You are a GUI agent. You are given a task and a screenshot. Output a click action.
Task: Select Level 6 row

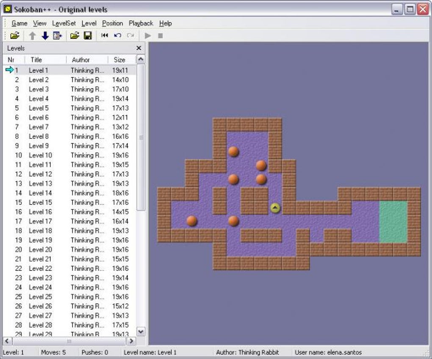coord(69,118)
